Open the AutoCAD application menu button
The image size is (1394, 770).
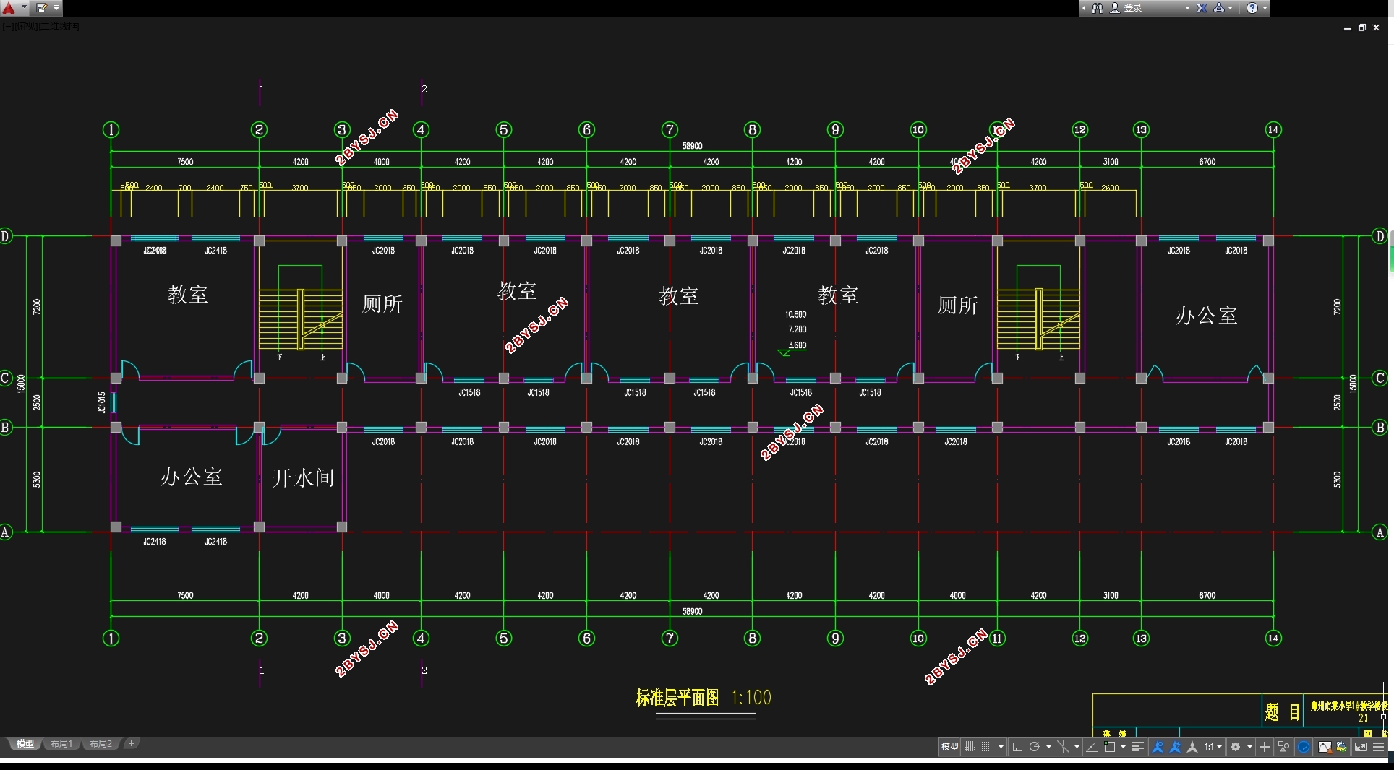point(9,8)
